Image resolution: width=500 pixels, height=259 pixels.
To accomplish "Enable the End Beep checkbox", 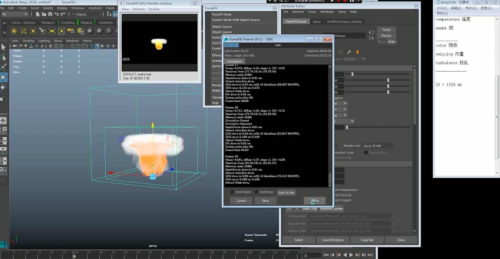I will pos(257,192).
